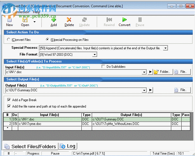195x156 pixels.
Task: Select the Convert Files radio button
Action: coord(8,39)
